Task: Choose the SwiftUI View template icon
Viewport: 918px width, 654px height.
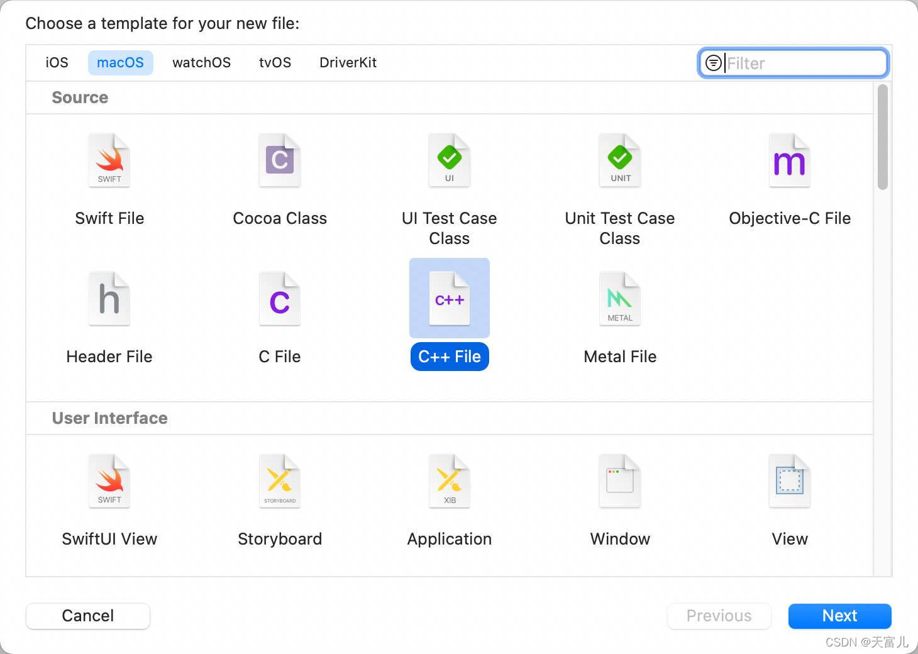Action: point(109,481)
